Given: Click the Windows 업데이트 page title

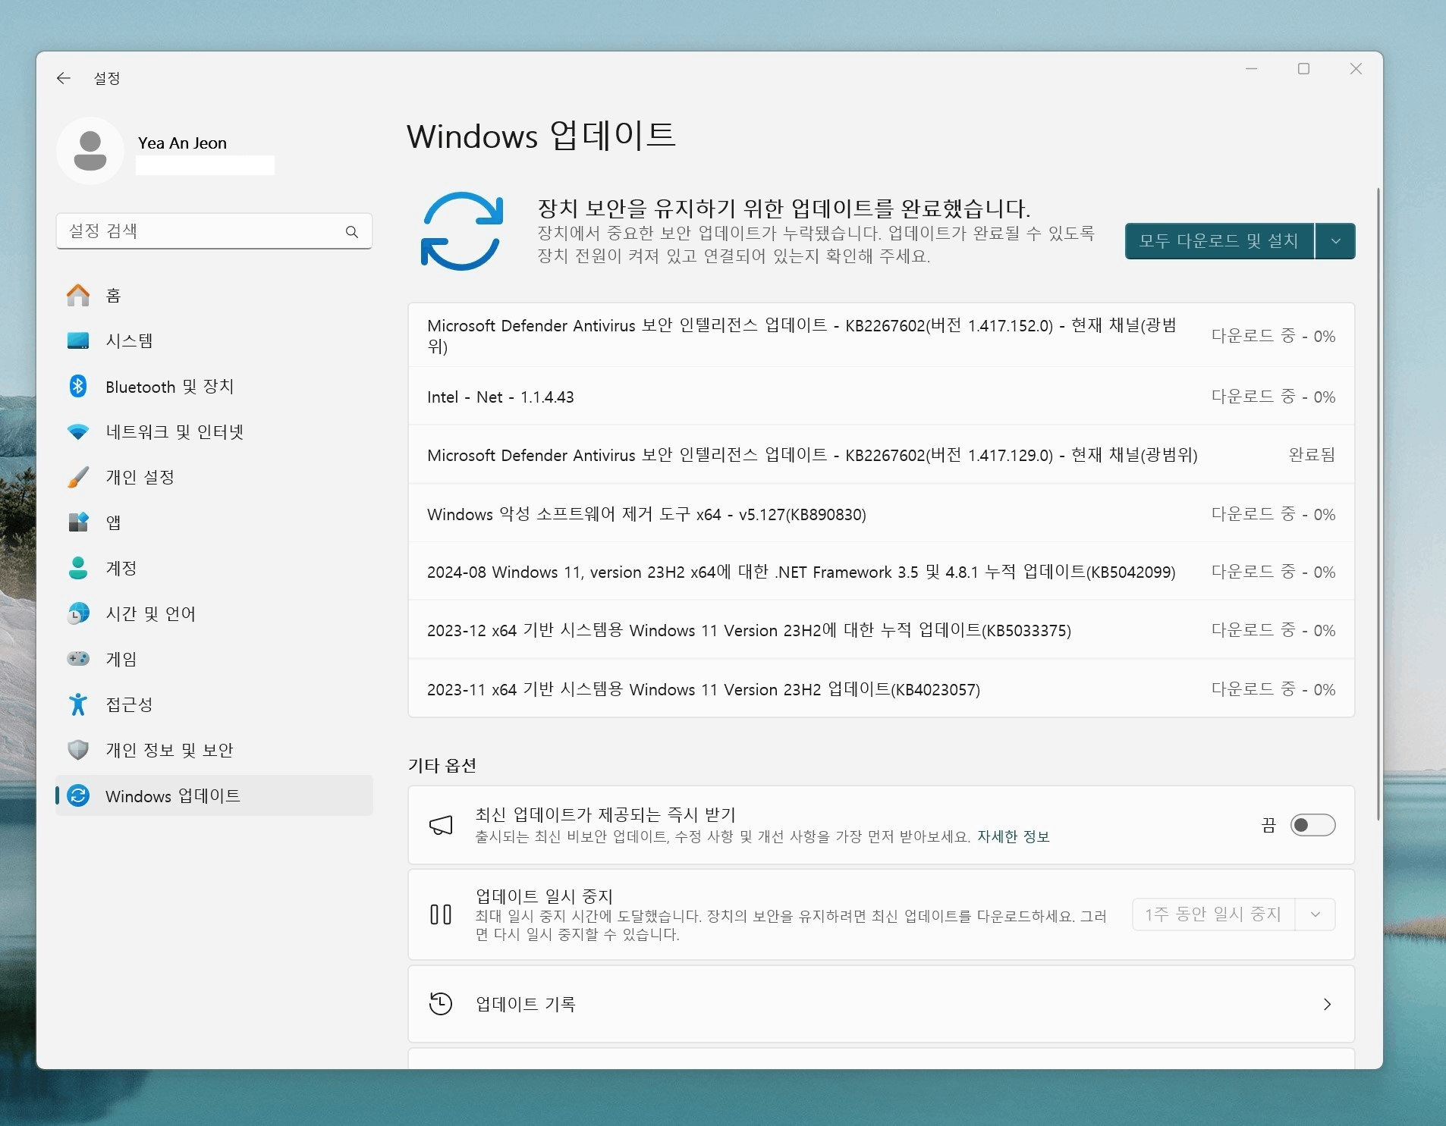Looking at the screenshot, I should point(541,136).
